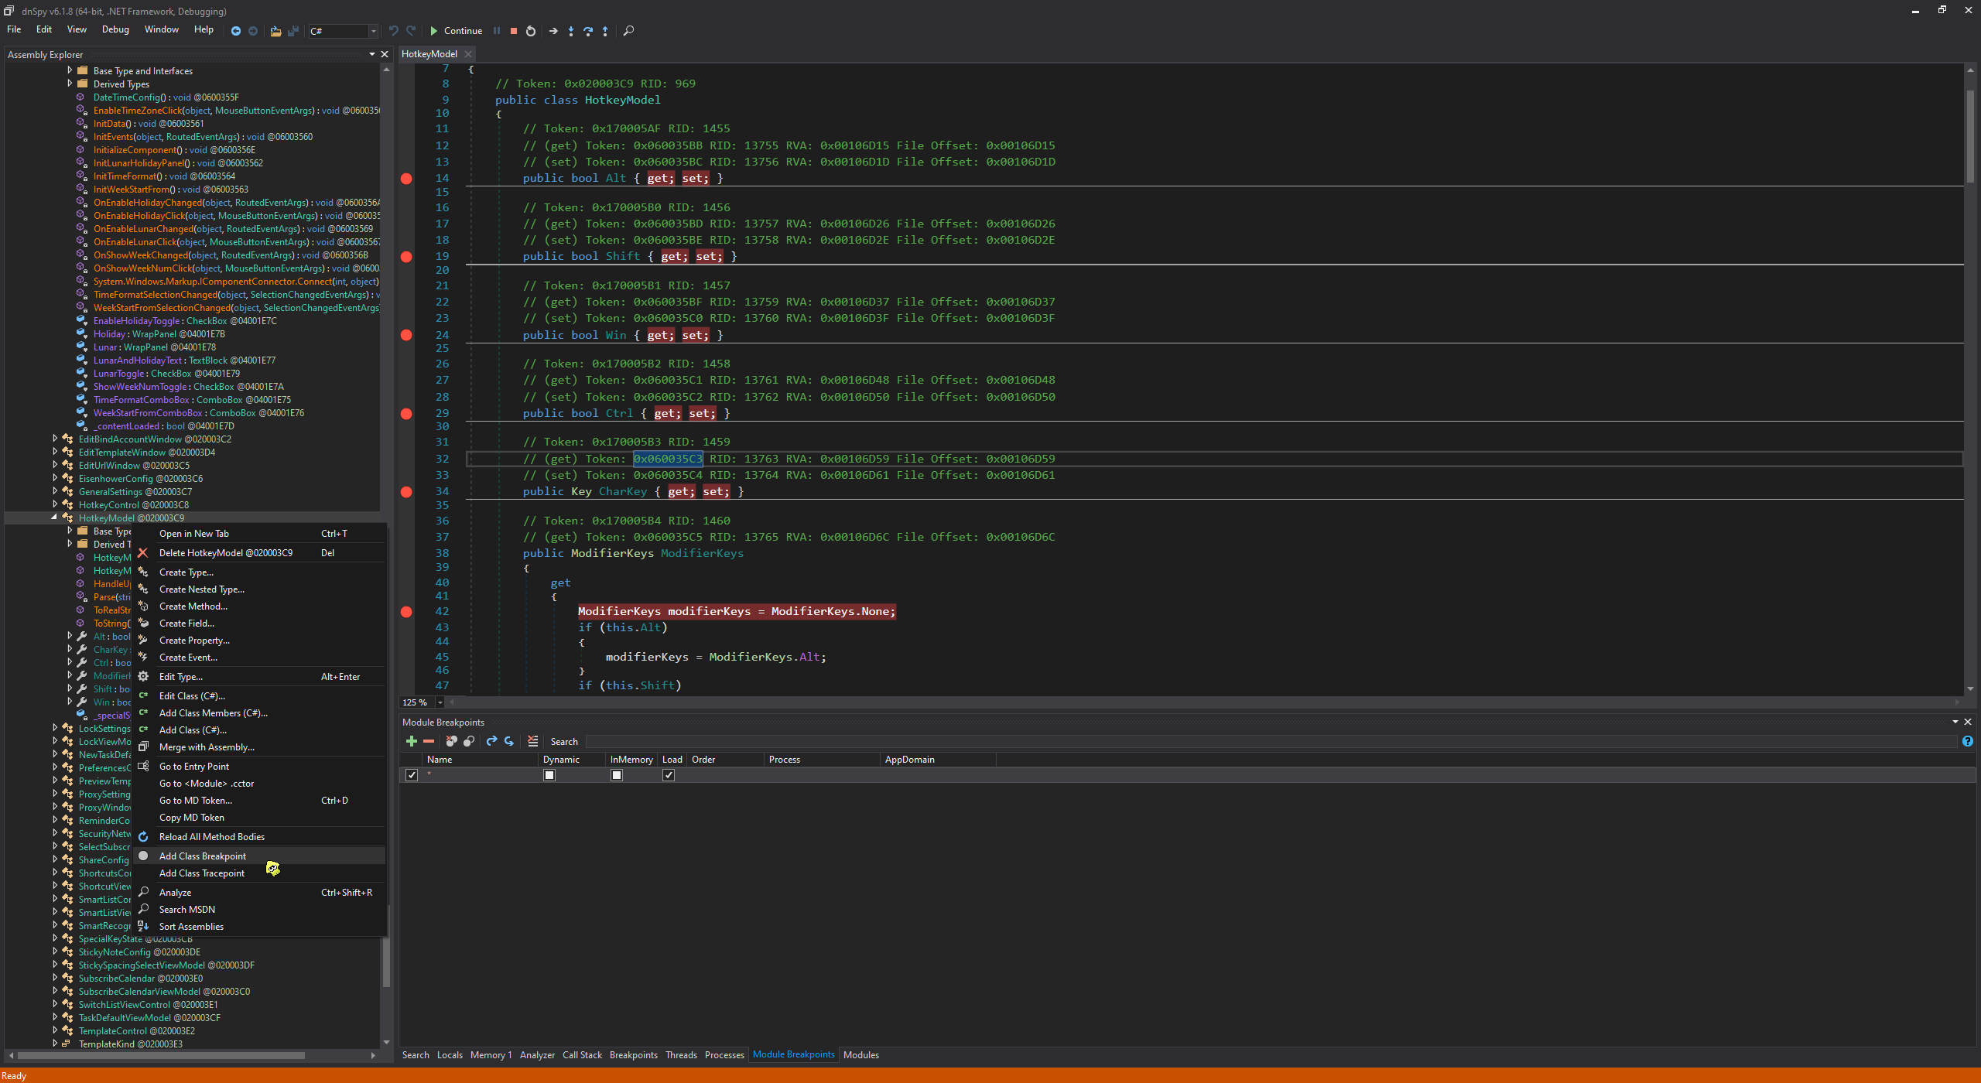Click Analyze in the context menu
The image size is (1981, 1083).
(259, 893)
